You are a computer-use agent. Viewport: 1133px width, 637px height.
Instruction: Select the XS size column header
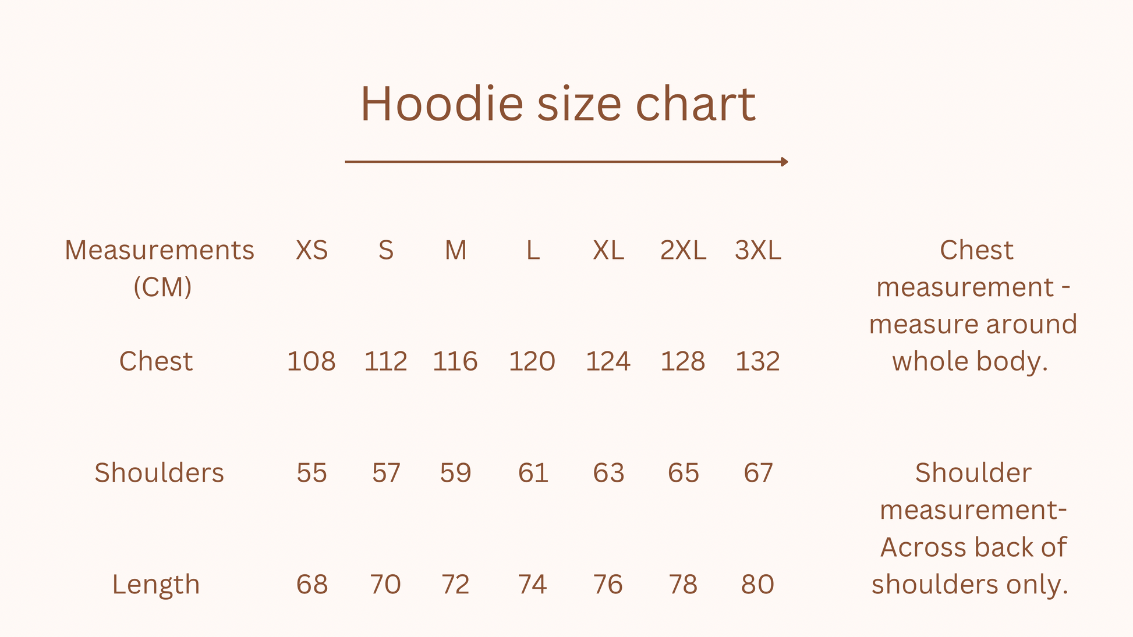[311, 251]
